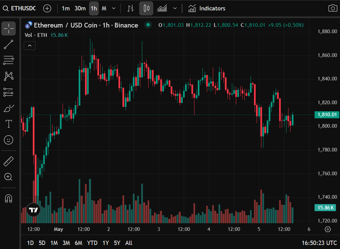Set the date range to 6M

coord(79,243)
